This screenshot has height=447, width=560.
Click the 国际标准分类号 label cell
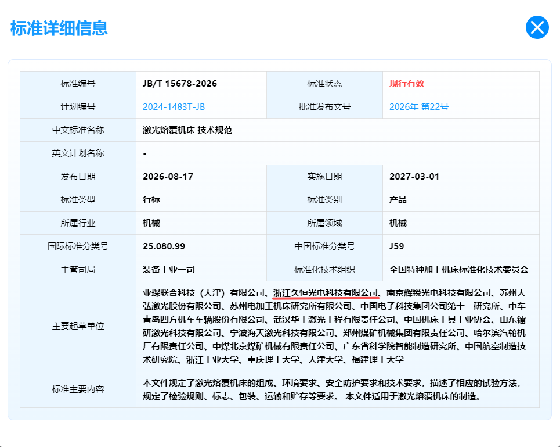[x=78, y=246]
